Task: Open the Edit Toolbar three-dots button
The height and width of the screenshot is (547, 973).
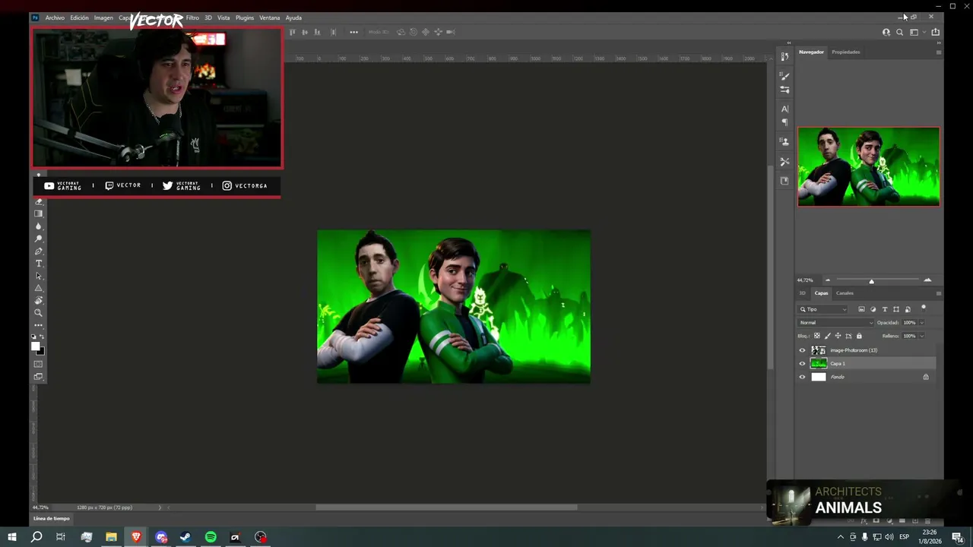Action: click(39, 325)
